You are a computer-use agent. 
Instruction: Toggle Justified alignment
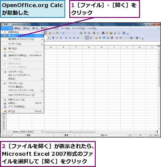pos(78,38)
